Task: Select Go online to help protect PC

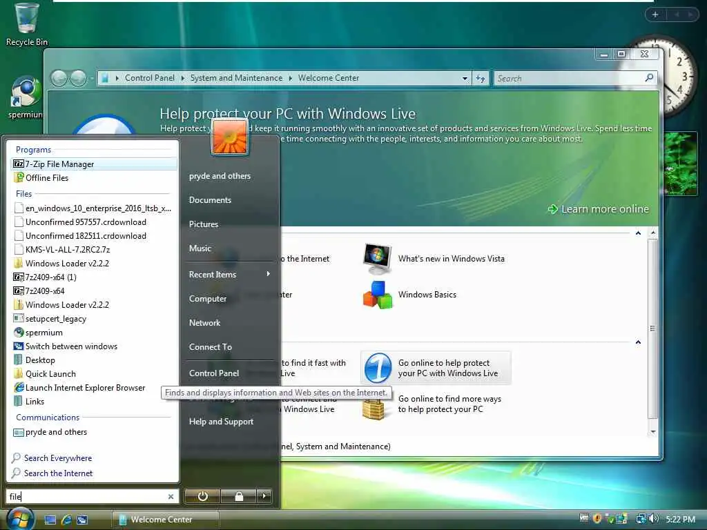Action: tap(436, 369)
